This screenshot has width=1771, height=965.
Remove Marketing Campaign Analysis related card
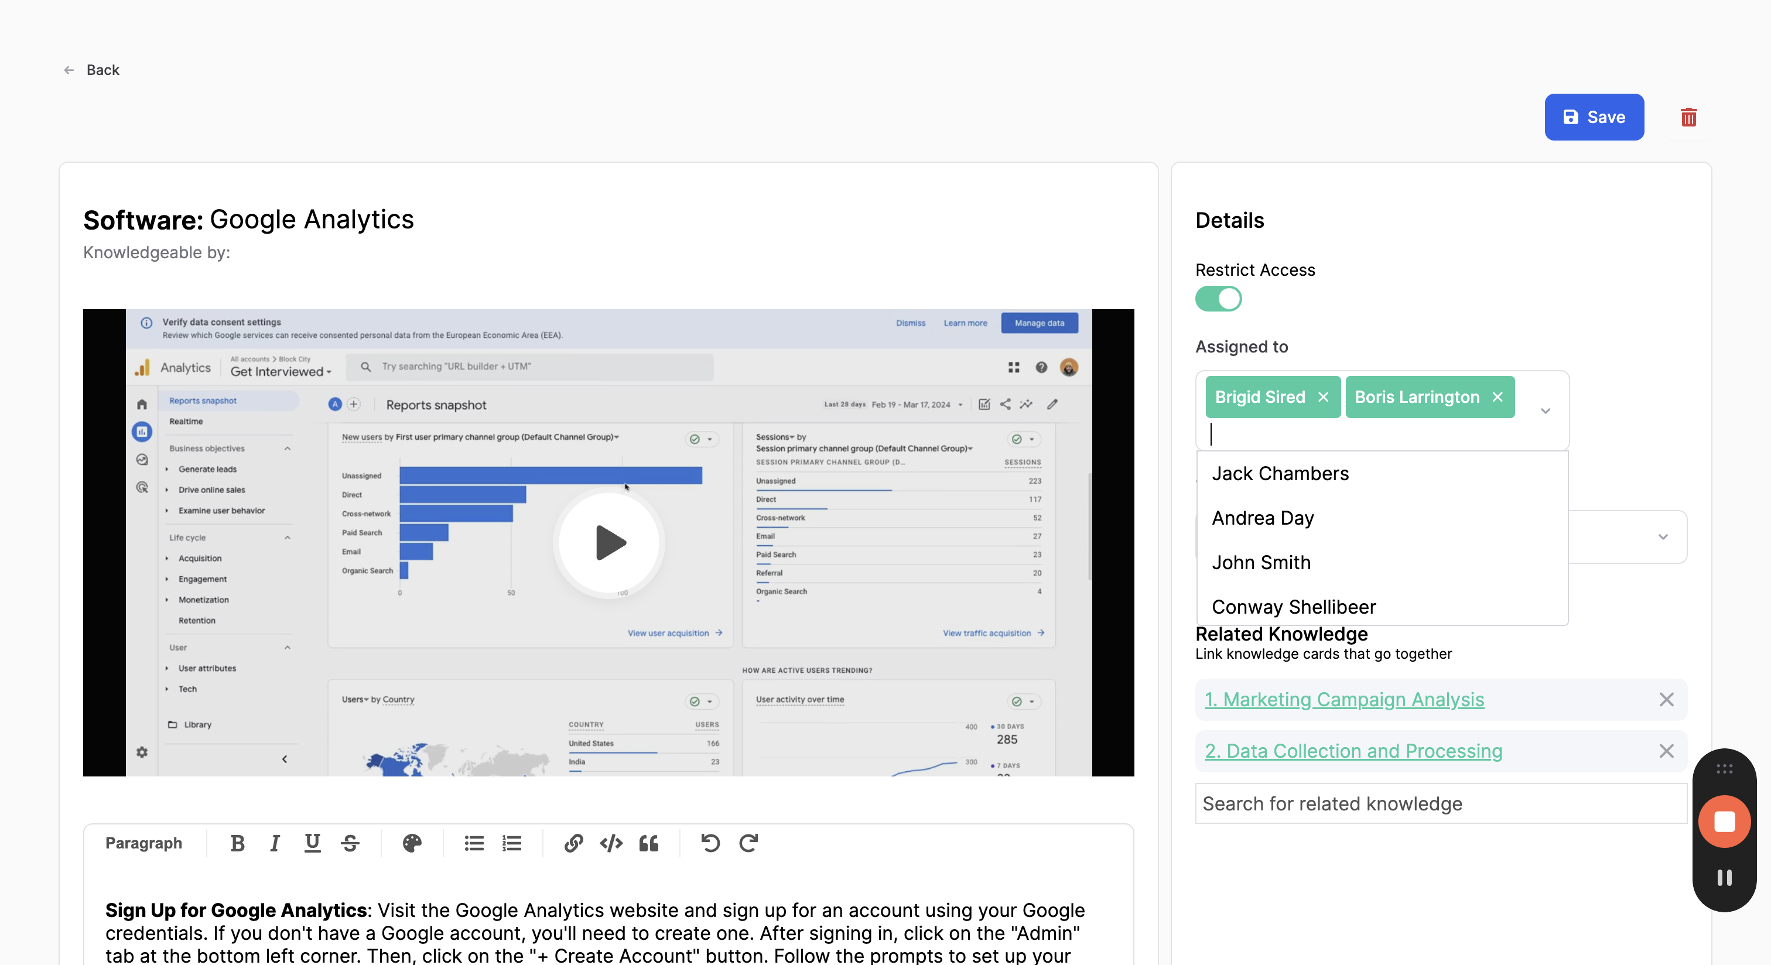click(1666, 699)
